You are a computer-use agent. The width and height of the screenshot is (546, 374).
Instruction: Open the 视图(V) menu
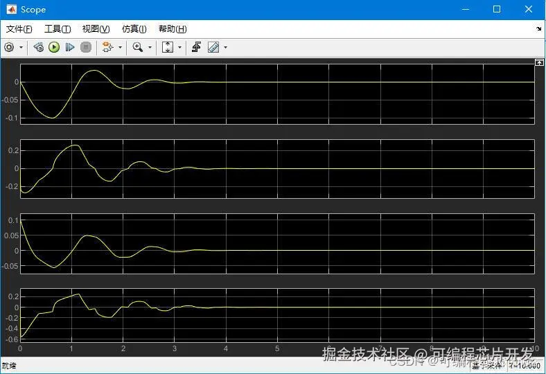tap(96, 29)
